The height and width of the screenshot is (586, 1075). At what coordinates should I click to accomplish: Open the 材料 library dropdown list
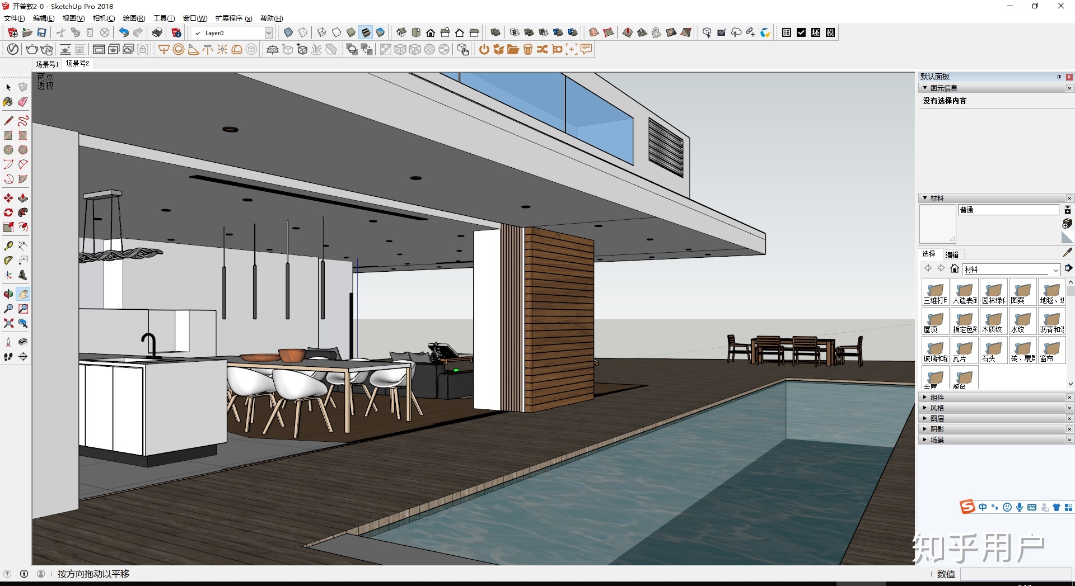[1055, 270]
